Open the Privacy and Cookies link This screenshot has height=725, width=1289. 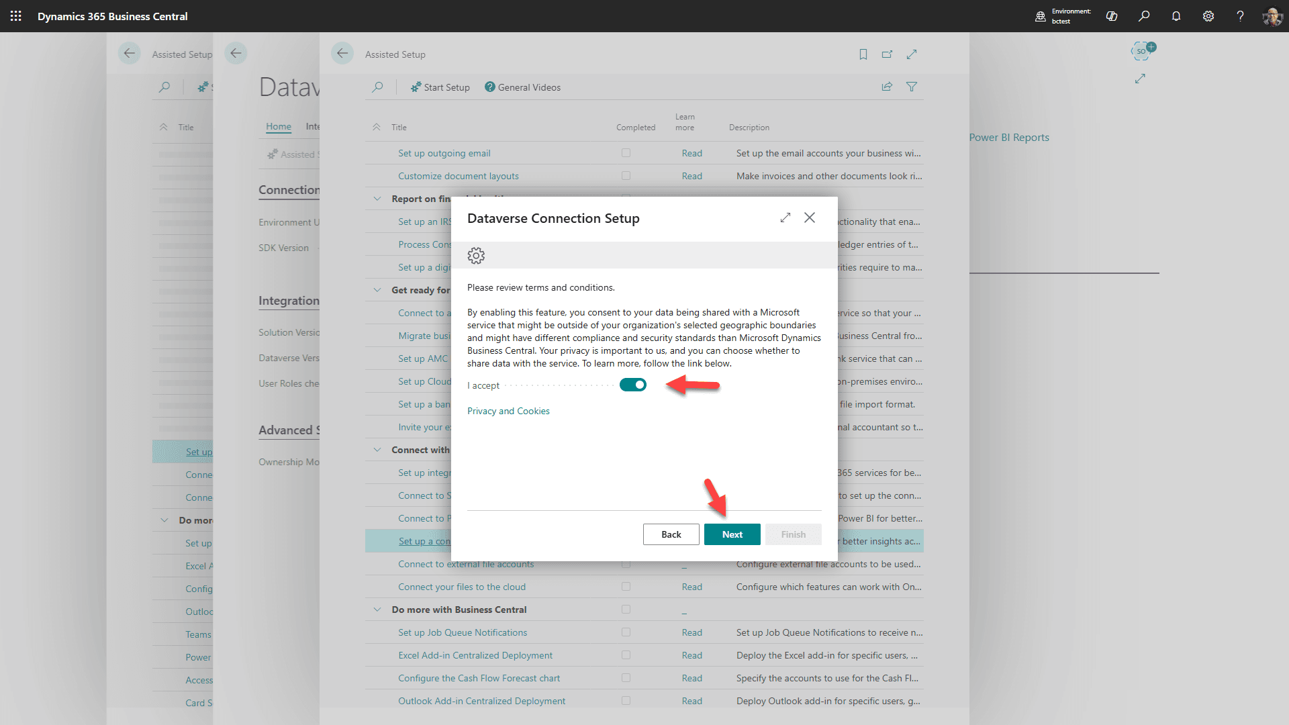[x=508, y=411]
